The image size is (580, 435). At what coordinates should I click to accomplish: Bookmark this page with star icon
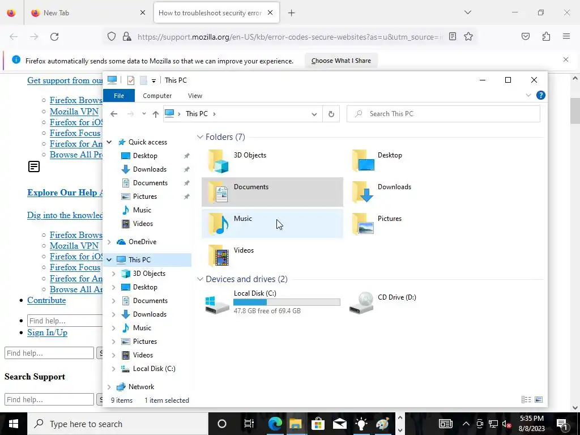click(468, 36)
